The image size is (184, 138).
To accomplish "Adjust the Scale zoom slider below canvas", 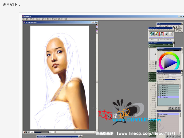I will tap(41, 132).
